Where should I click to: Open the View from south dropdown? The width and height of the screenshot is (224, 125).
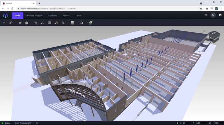tap(24, 123)
